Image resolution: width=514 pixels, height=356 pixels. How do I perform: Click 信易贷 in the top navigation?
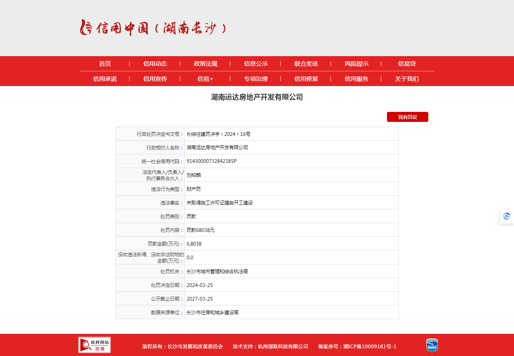coord(407,64)
